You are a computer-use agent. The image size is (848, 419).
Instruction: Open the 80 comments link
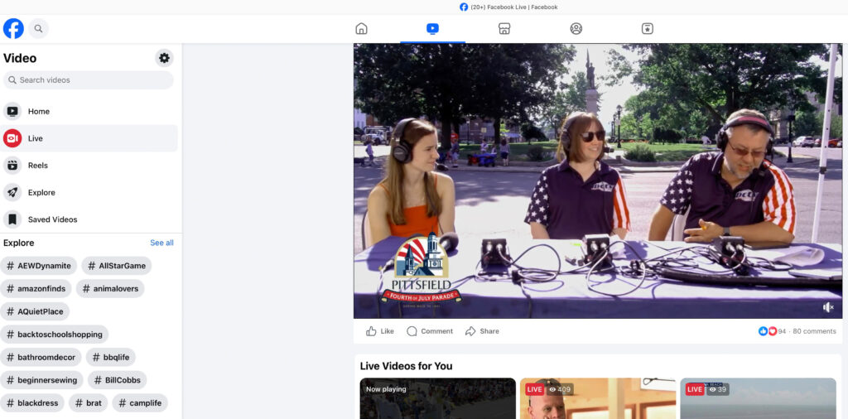[814, 331]
